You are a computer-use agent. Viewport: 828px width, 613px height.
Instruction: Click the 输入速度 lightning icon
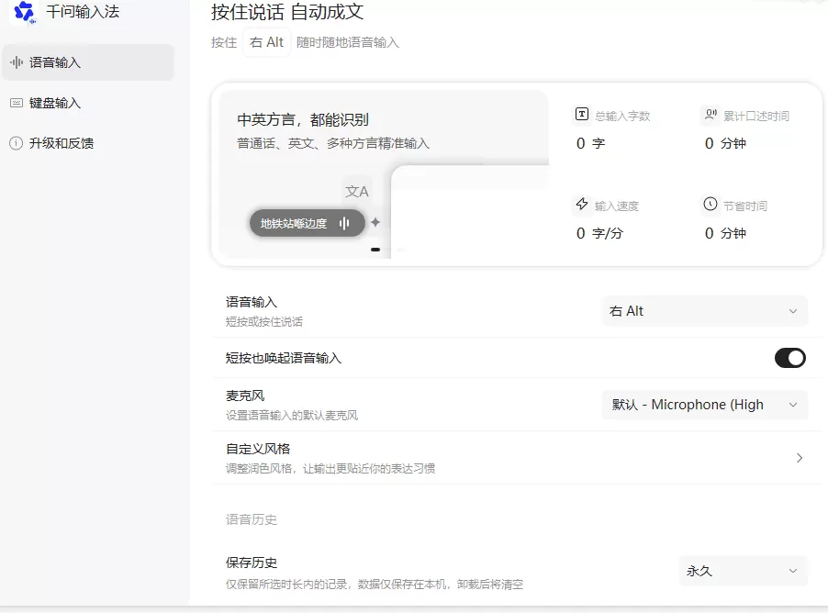tap(581, 204)
